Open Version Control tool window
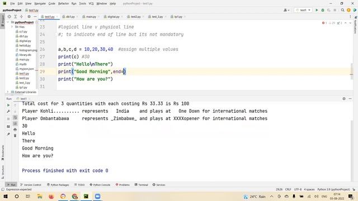Viewport: 358px width, 201px height. pyautogui.click(x=31, y=185)
